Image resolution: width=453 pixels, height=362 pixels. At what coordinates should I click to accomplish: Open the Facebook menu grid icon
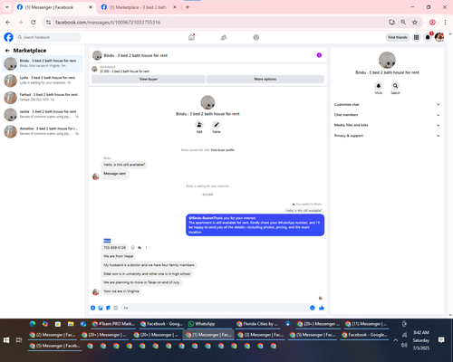click(416, 37)
